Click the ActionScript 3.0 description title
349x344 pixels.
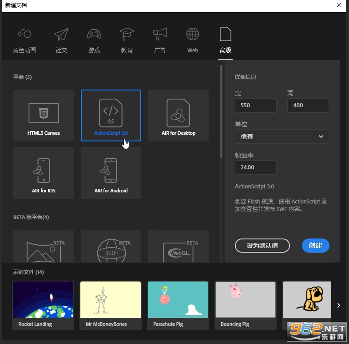pos(254,187)
